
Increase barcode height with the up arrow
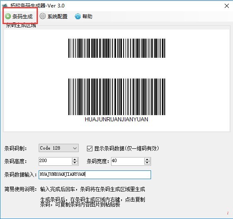pyautogui.click(x=75, y=160)
